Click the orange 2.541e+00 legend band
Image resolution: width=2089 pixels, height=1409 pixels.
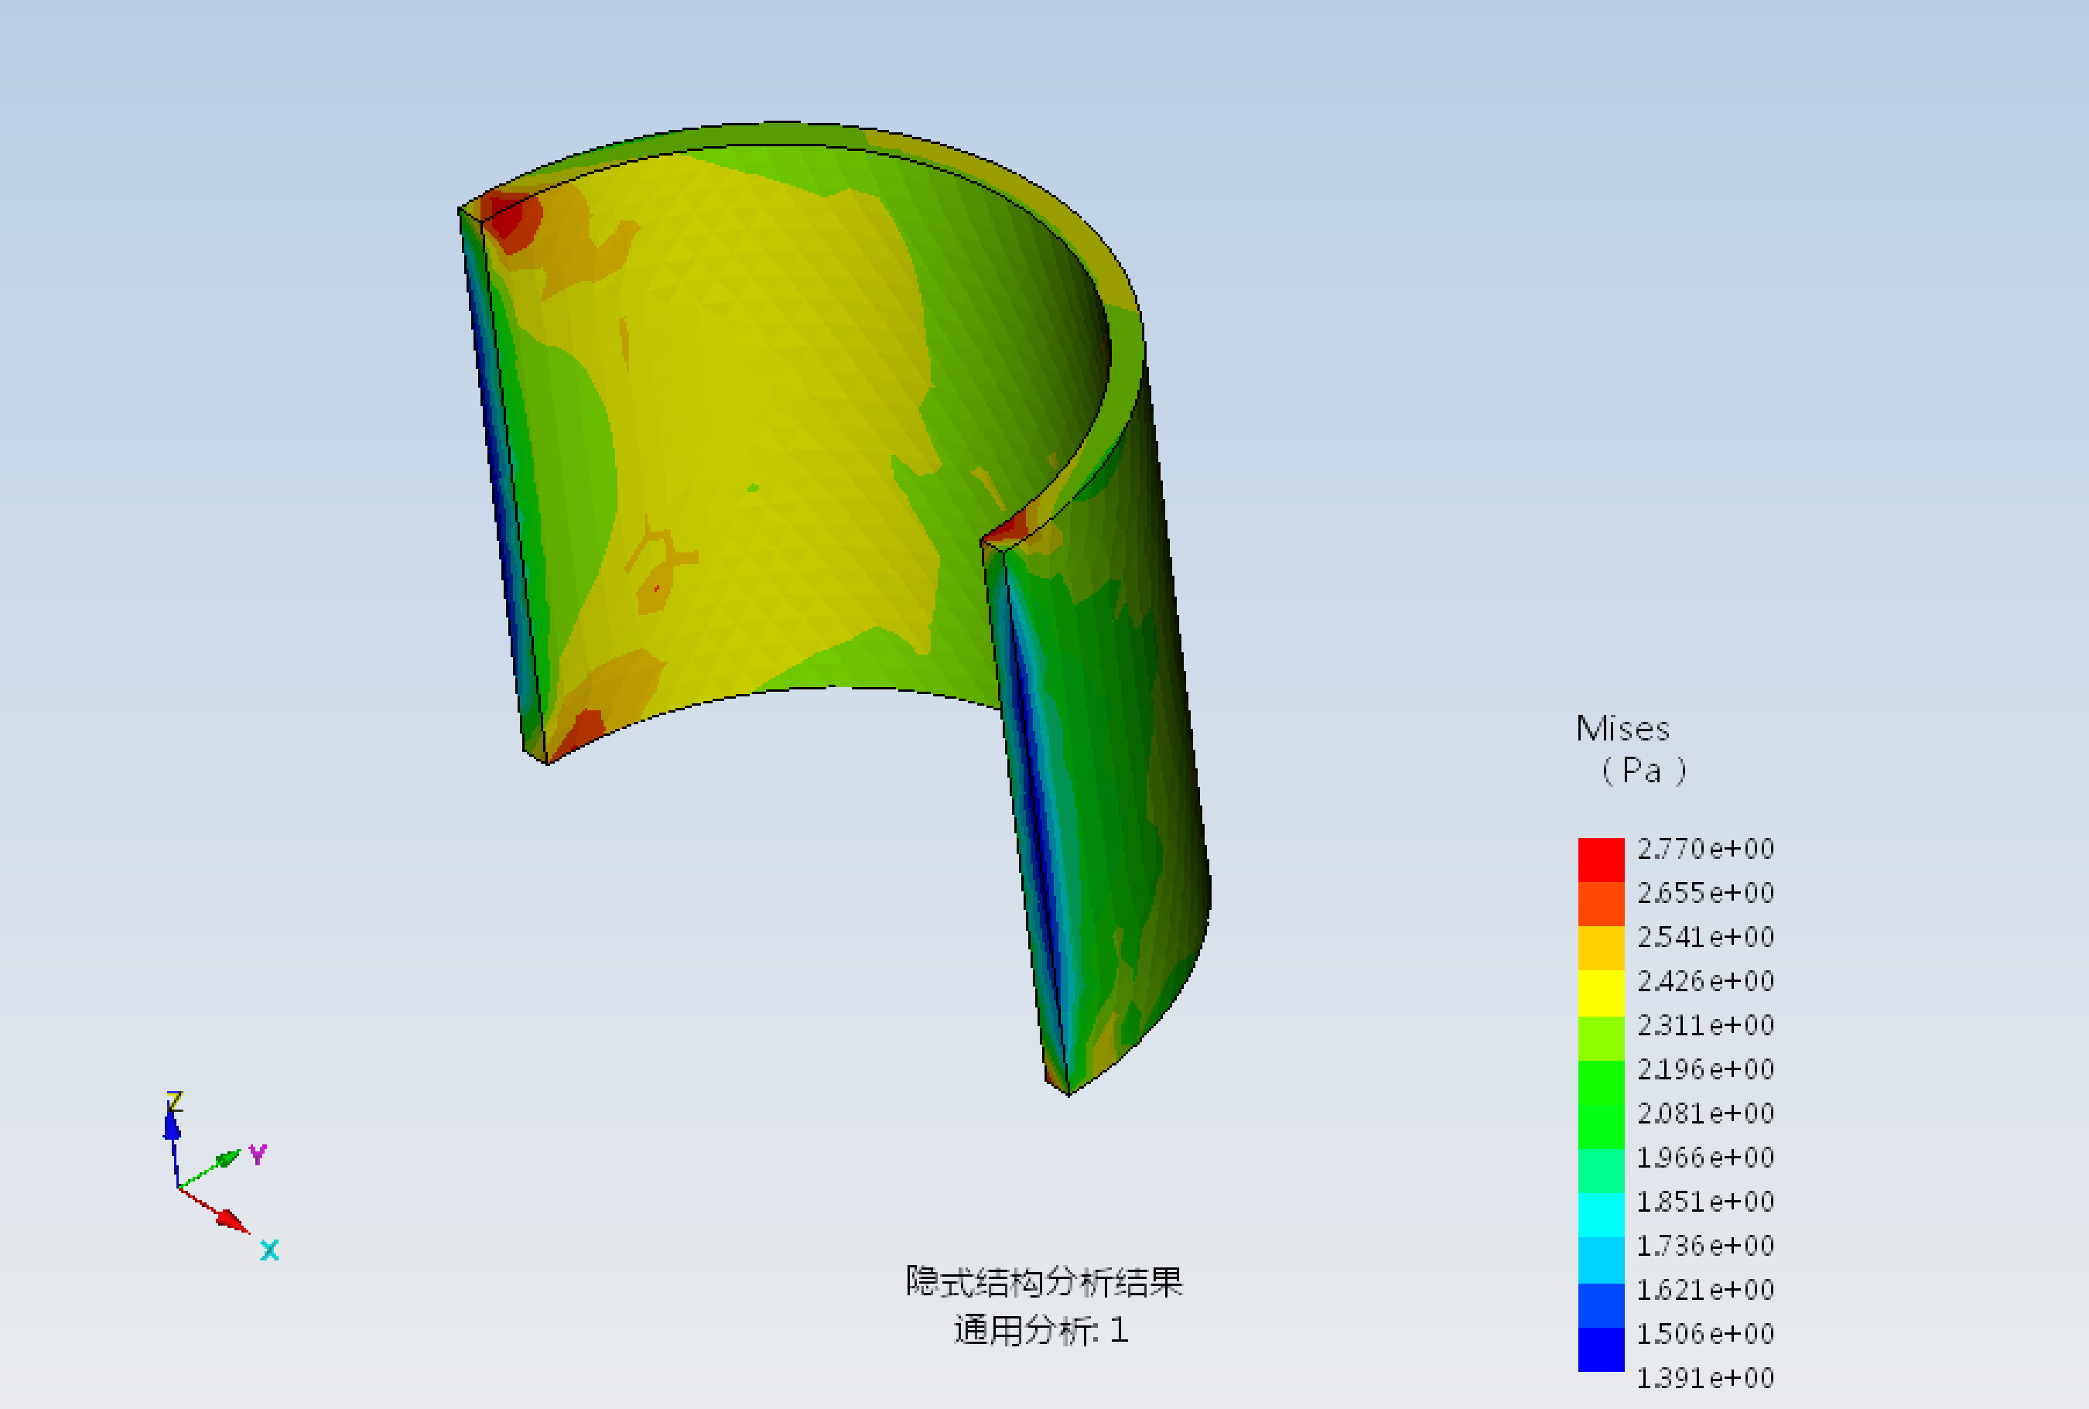pos(1601,948)
